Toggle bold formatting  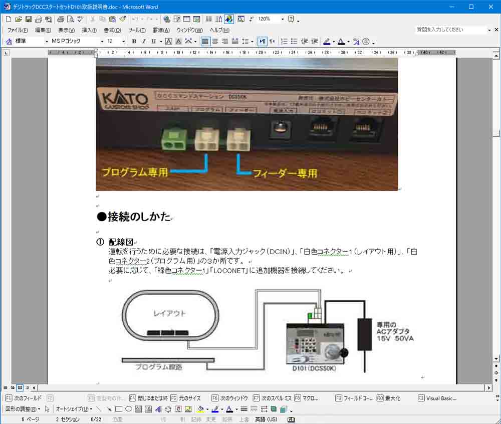tap(134, 41)
